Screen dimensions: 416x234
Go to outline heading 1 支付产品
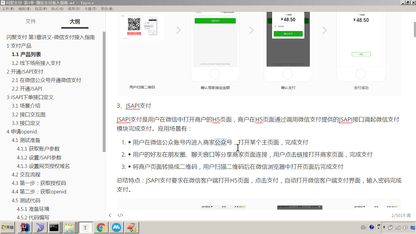pyautogui.click(x=19, y=46)
